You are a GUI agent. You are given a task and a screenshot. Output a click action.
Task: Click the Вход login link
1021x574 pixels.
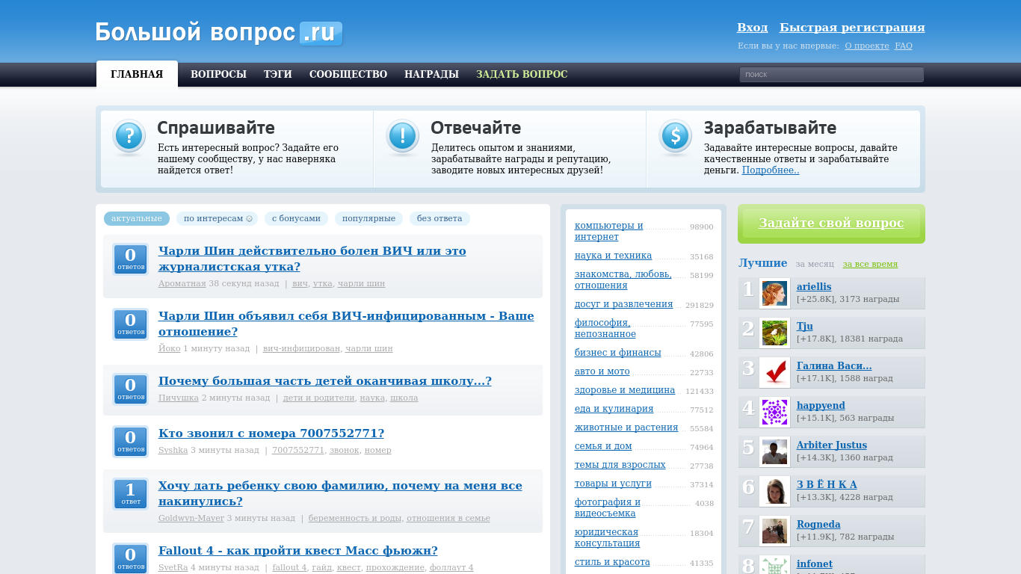[x=752, y=28]
